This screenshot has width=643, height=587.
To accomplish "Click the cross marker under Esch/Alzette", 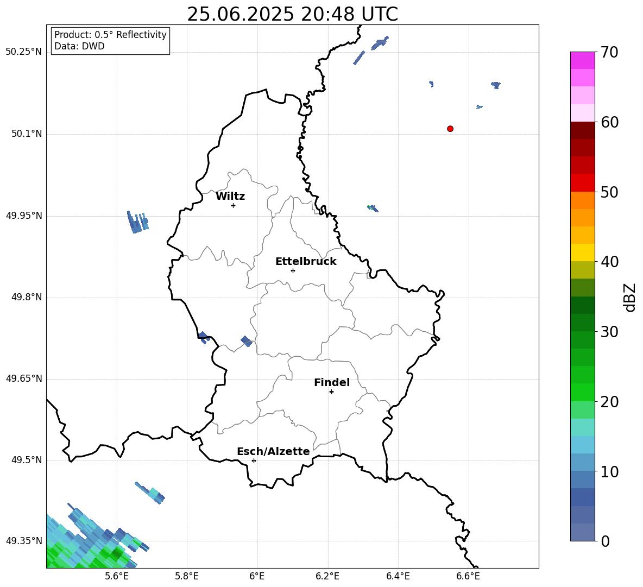I will click(x=254, y=460).
